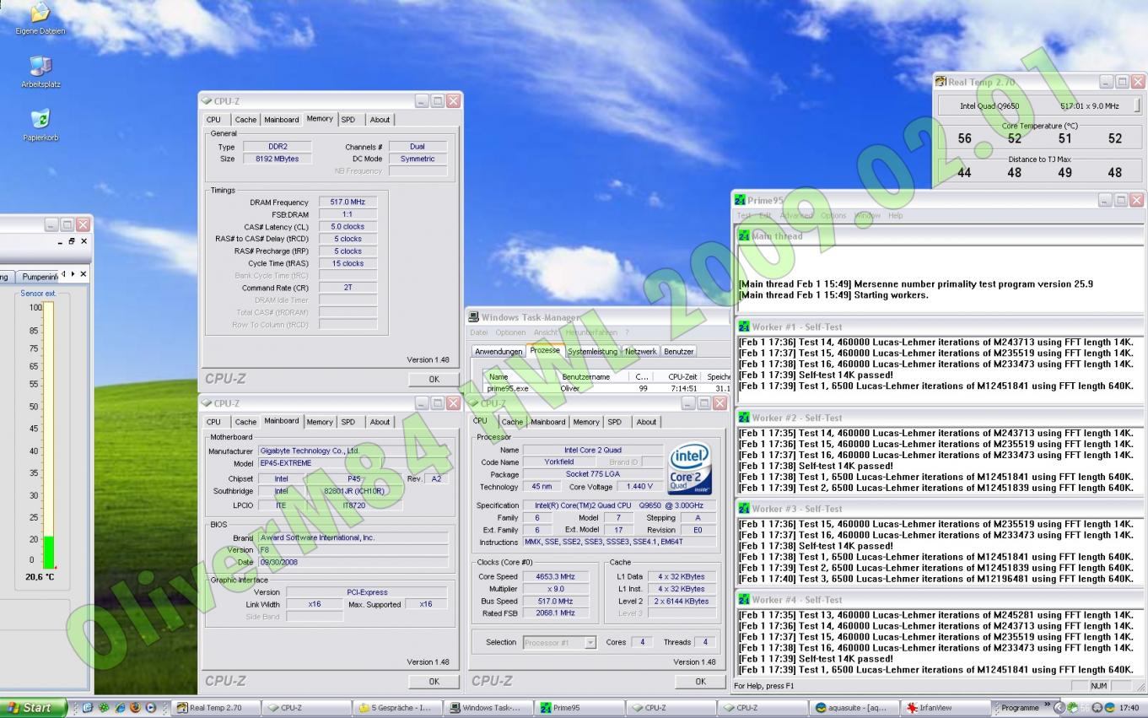Click the green tray icon next to the tray arrow

click(1073, 708)
